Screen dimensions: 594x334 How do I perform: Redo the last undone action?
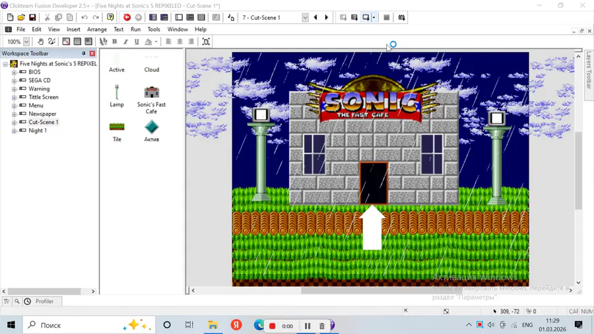click(96, 17)
